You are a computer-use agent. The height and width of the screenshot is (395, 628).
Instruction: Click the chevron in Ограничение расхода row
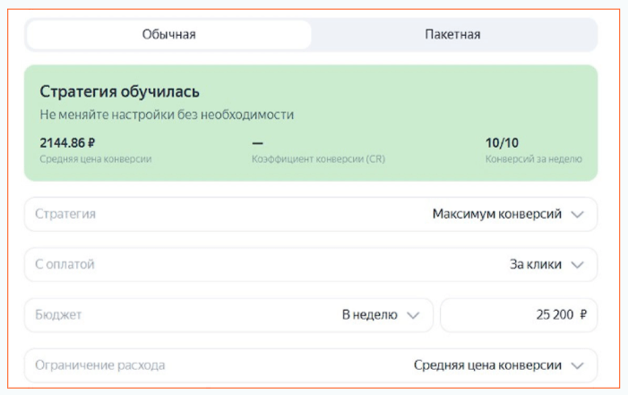[577, 365]
